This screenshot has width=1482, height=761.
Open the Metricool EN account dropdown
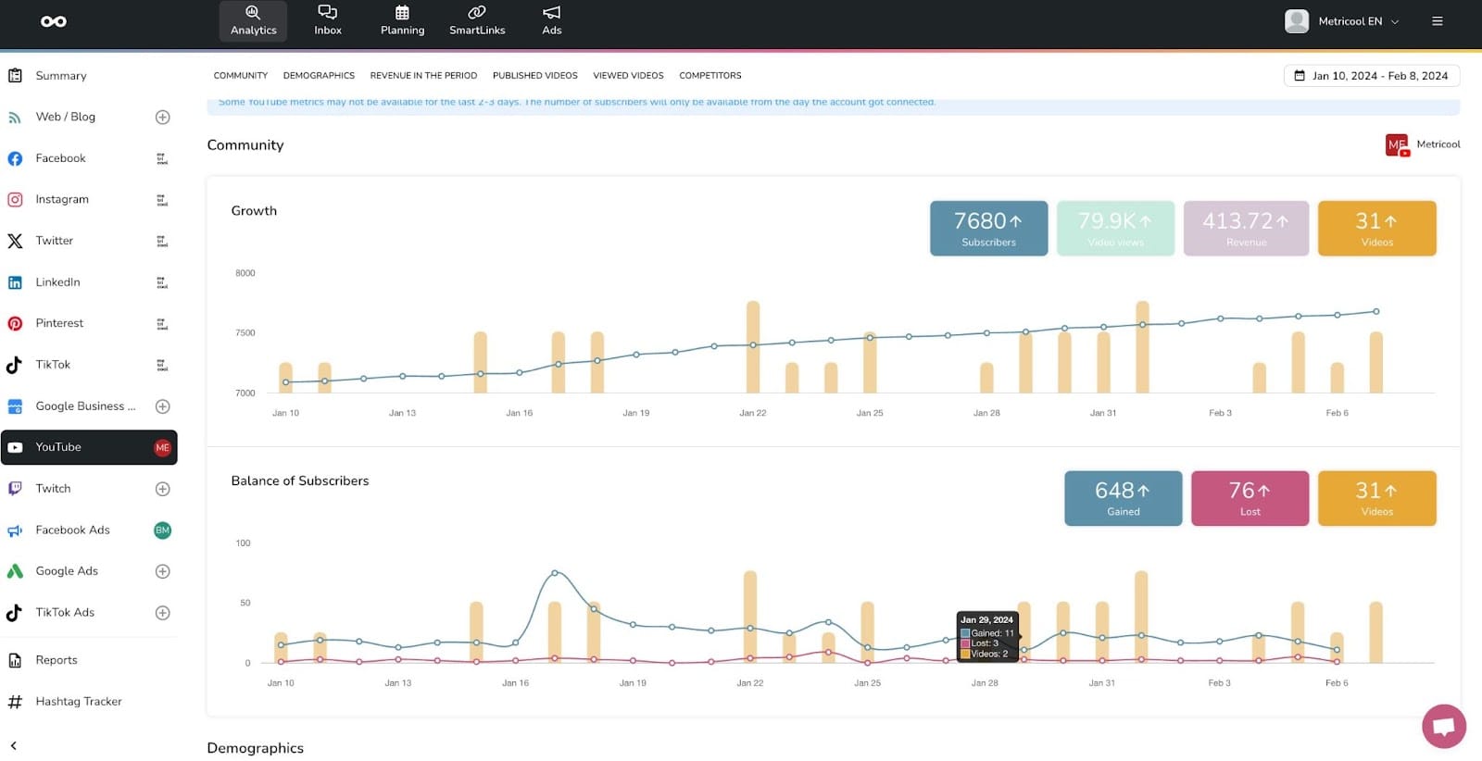pos(1343,21)
